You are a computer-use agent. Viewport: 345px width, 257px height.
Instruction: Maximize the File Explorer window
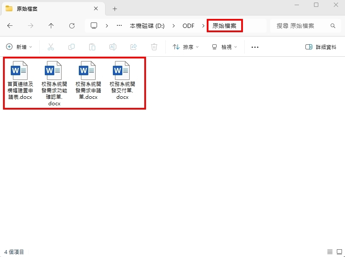(x=316, y=5)
